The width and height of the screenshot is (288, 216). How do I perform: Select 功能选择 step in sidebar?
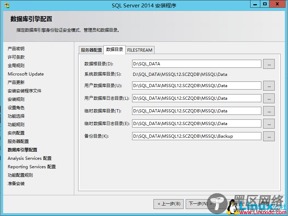16,116
